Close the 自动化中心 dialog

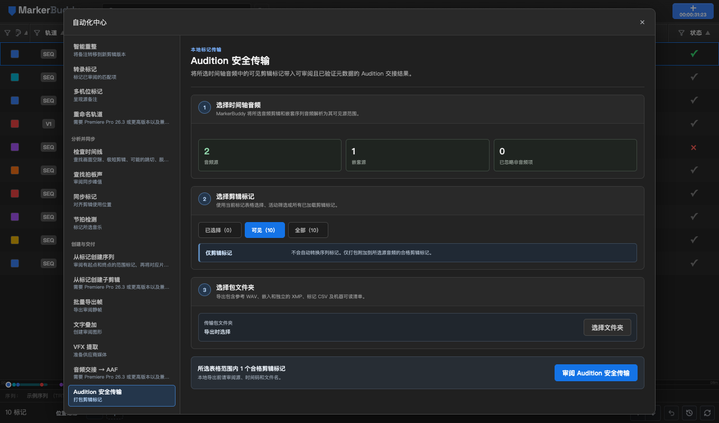(x=642, y=22)
